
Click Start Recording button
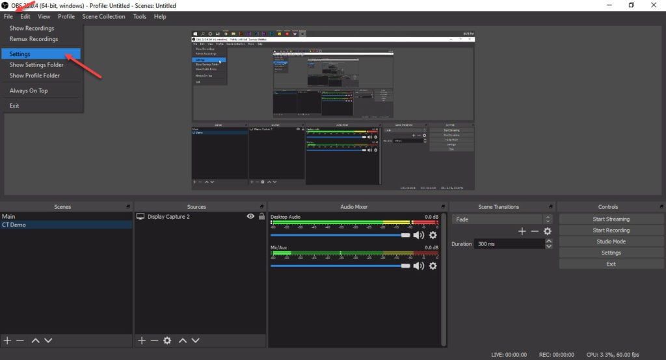611,230
